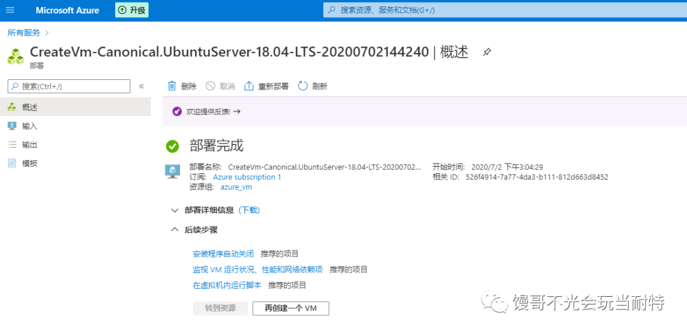Click the purple rocket feedback icon
The image size is (687, 333).
click(x=177, y=112)
